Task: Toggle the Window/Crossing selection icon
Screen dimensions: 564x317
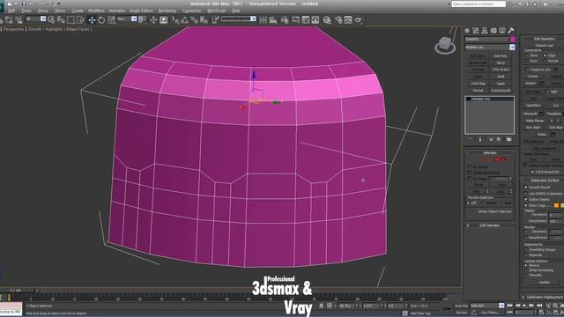Action: tap(80, 20)
